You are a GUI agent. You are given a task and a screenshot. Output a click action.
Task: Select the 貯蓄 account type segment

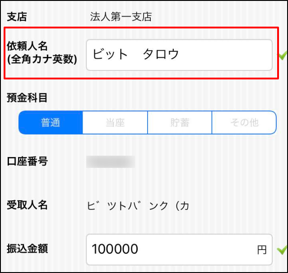[x=180, y=122]
